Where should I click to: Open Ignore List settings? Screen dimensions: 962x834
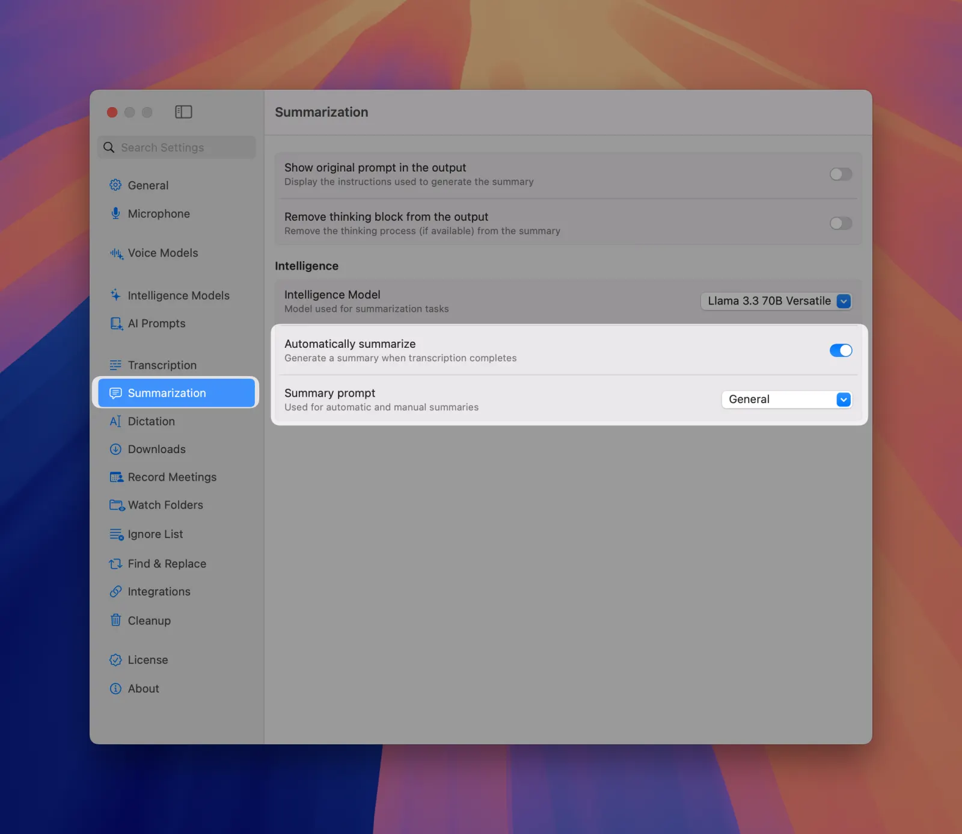(177, 534)
